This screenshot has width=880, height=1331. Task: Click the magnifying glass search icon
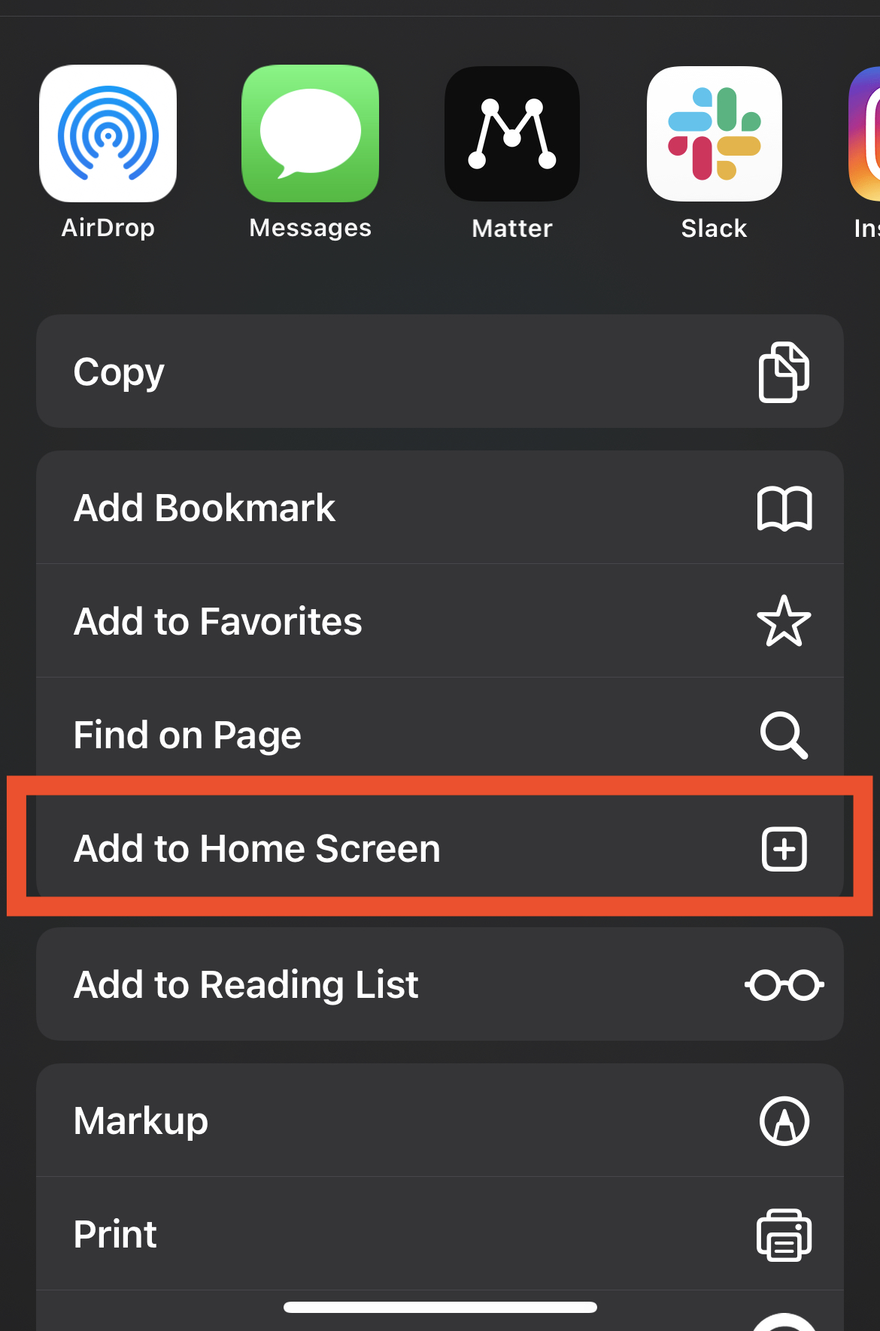click(784, 735)
